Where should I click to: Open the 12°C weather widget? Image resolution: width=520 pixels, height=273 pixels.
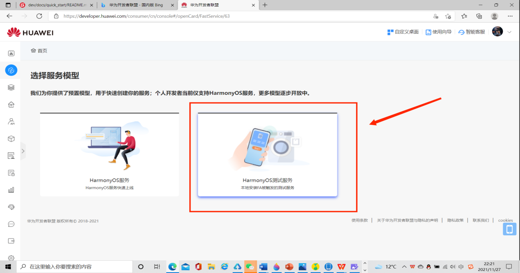[386, 266]
